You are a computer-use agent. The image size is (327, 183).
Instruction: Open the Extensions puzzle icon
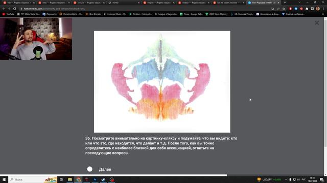click(307, 9)
